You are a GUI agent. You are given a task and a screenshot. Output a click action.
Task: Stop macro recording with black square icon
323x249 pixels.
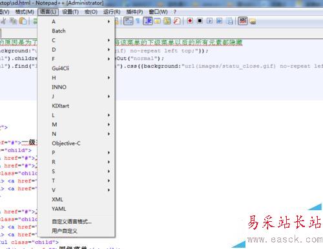[x=200, y=21]
